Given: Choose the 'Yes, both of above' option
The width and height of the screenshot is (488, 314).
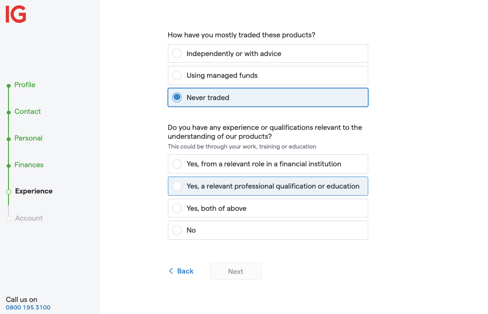Looking at the screenshot, I should (268, 208).
